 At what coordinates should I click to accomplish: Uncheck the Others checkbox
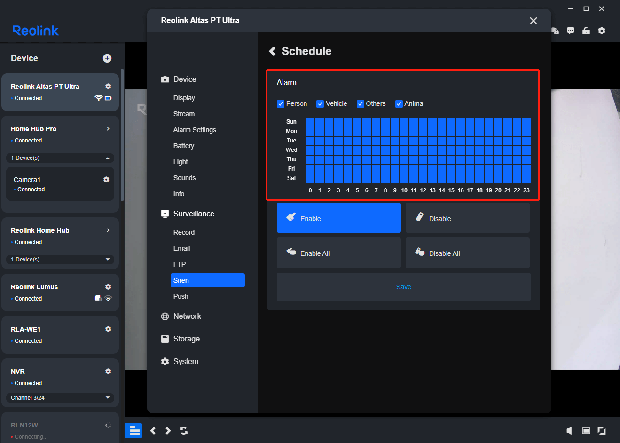click(x=361, y=104)
